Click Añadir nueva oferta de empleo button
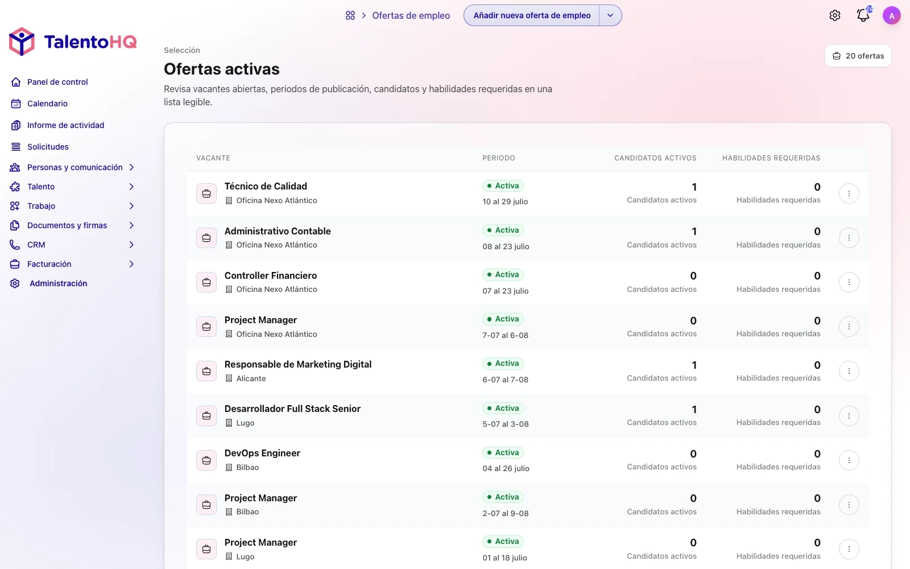This screenshot has height=569, width=910. (532, 15)
